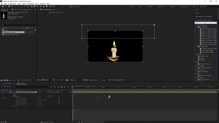Select the Roto Brush tool
This screenshot has width=219, height=123.
pos(50,6)
